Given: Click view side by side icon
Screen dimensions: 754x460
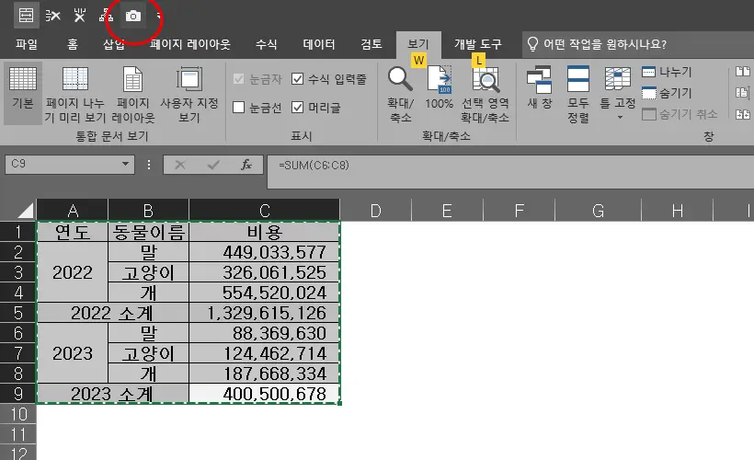Looking at the screenshot, I should [x=743, y=72].
